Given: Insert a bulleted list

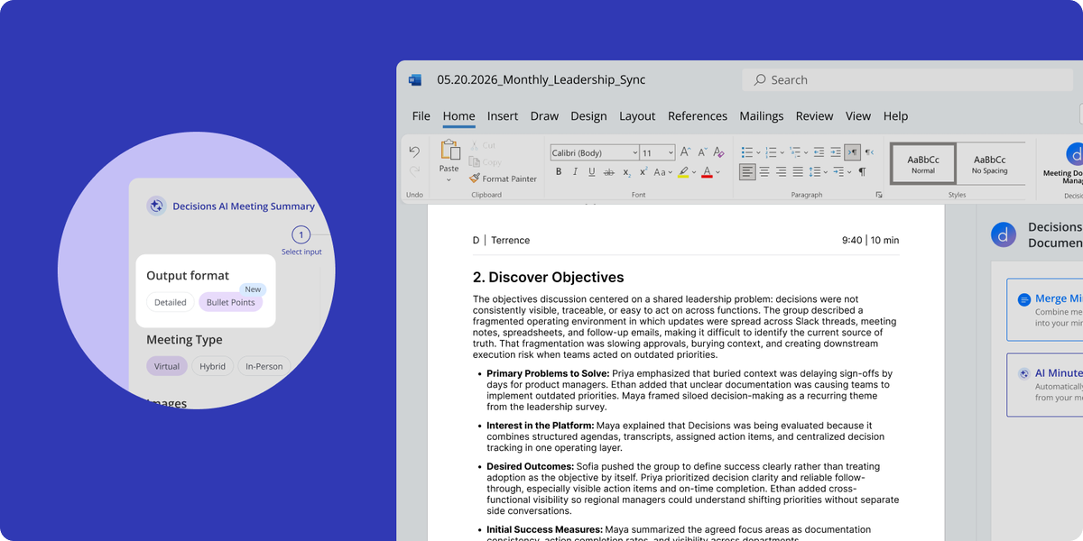Looking at the screenshot, I should click(746, 152).
